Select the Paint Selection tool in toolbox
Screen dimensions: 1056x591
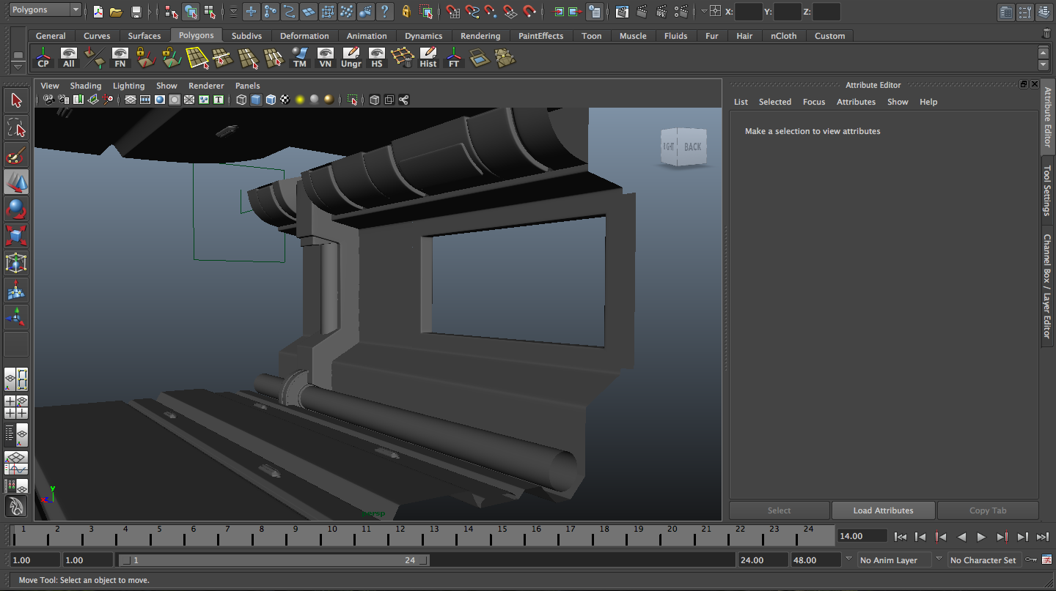click(16, 155)
